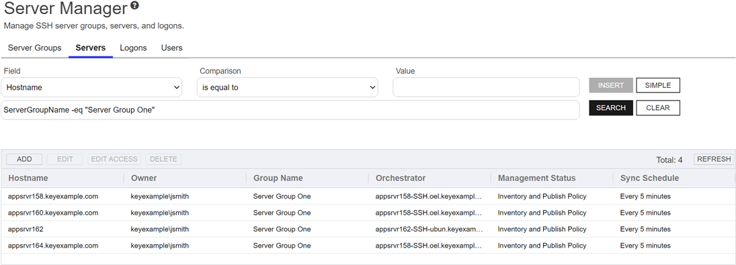Viewport: 736px width, 265px height.
Task: Sort by Management Status column header
Action: point(536,178)
